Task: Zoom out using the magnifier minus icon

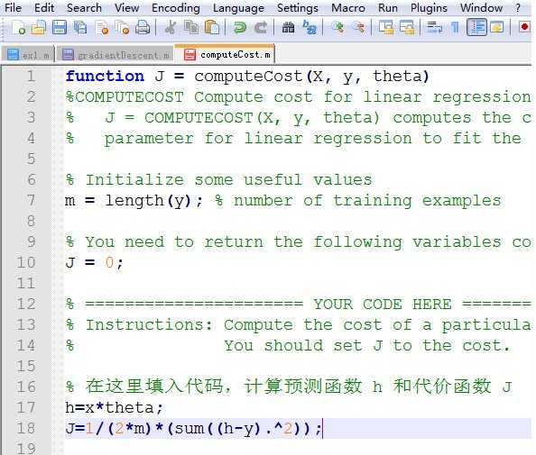Action: 358,27
